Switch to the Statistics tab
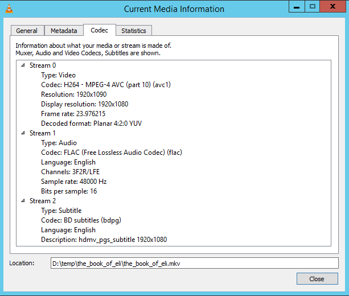 [134, 31]
